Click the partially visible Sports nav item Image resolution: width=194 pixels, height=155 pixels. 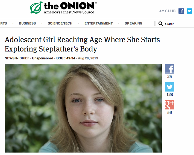point(3,23)
